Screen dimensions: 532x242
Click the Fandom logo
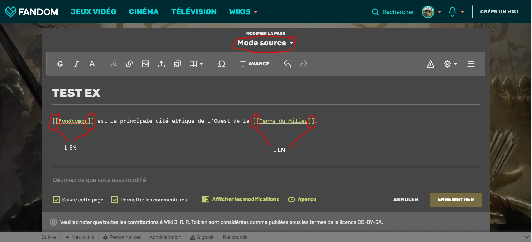pyautogui.click(x=31, y=12)
